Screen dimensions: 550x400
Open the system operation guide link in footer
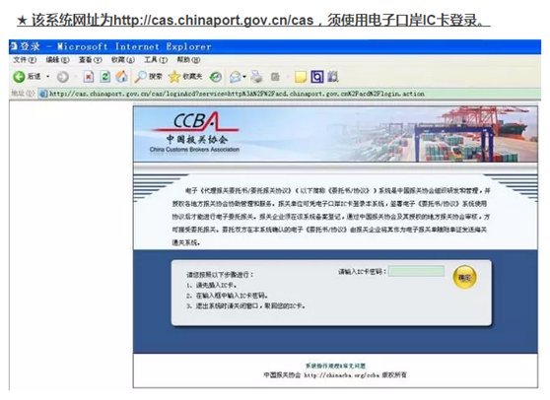pos(335,366)
